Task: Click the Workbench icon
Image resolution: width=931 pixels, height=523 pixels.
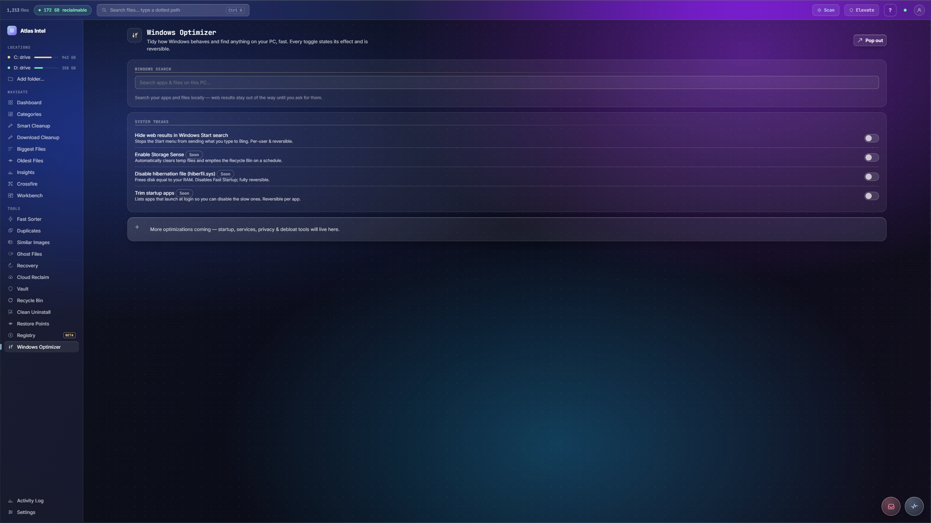Action: click(x=11, y=196)
